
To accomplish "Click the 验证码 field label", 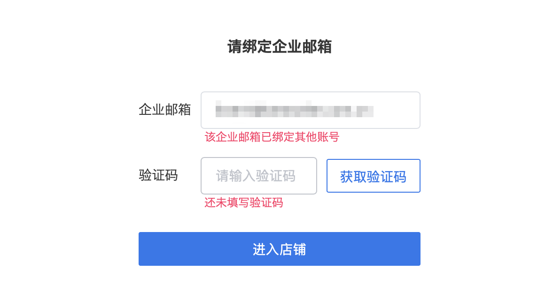I will coord(158,175).
